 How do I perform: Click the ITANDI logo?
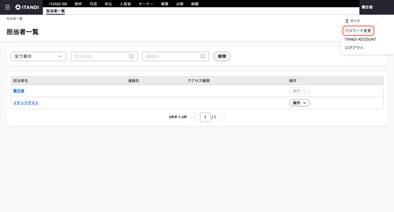click(27, 7)
